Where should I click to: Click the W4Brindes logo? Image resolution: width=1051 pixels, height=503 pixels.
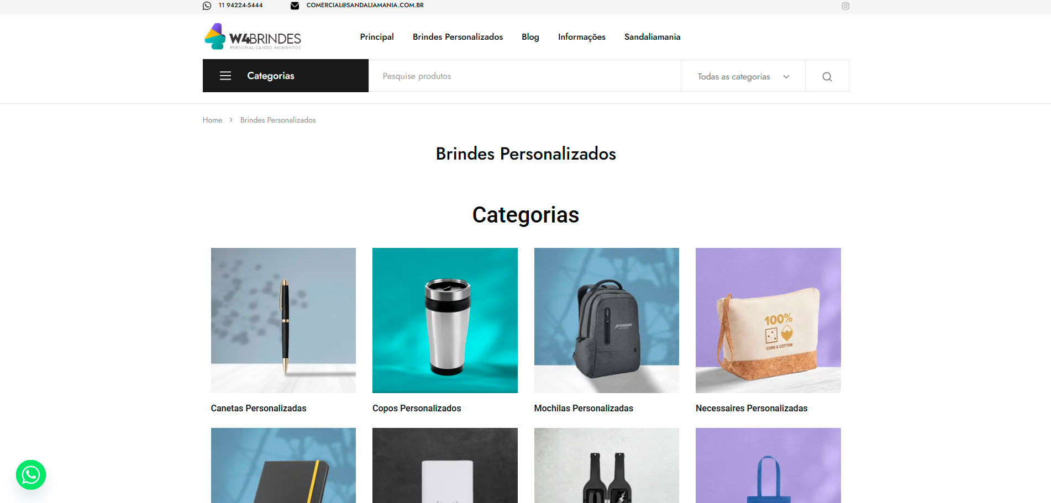[253, 37]
